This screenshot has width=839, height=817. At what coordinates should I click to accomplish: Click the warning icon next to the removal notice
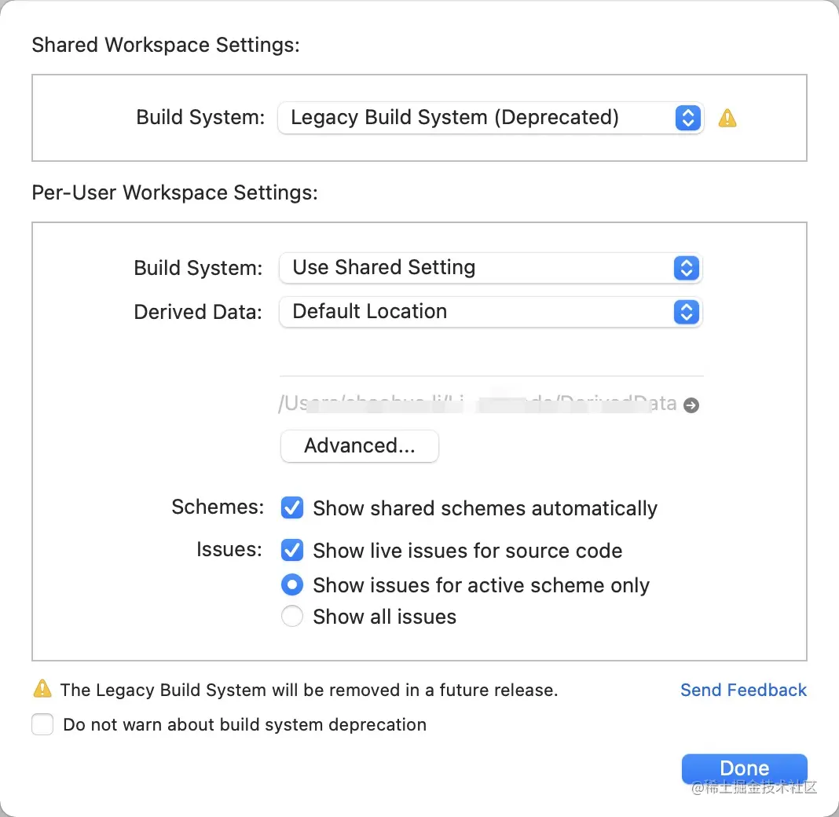pos(42,690)
